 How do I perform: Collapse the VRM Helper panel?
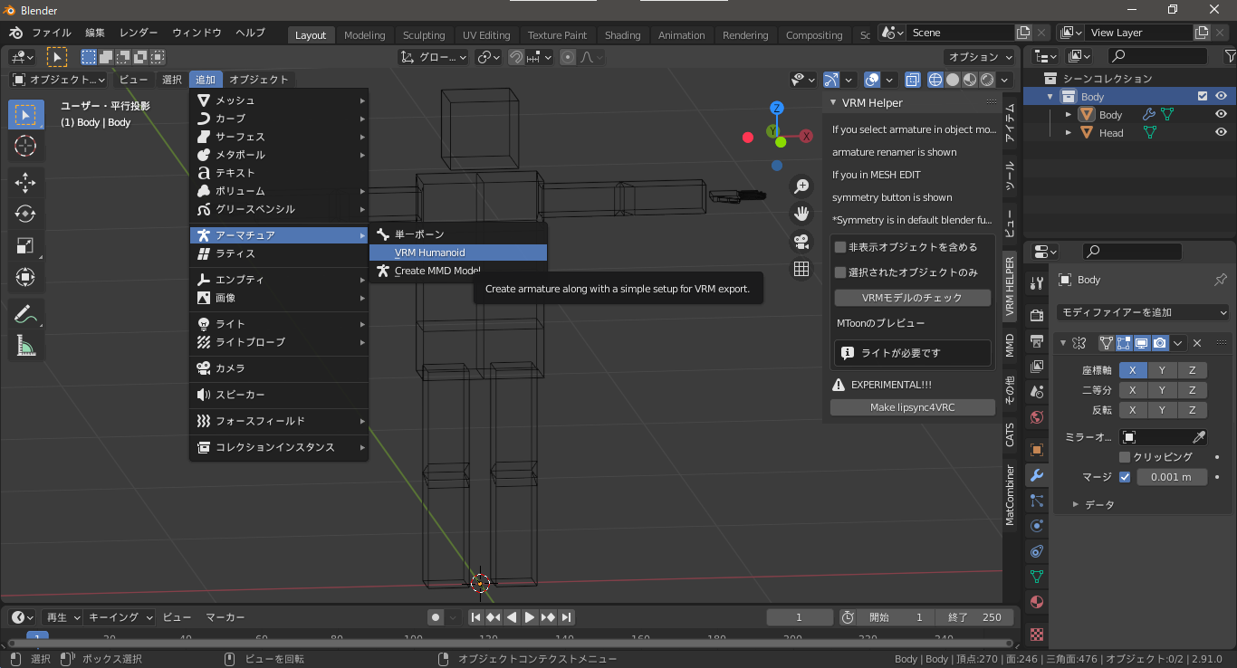pyautogui.click(x=832, y=103)
